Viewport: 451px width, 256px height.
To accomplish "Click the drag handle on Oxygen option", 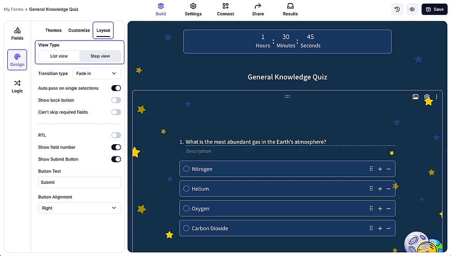I will pyautogui.click(x=371, y=208).
